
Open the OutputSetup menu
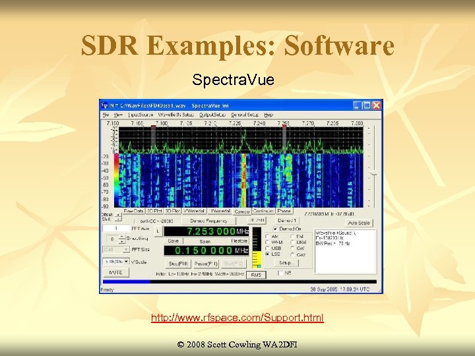pos(212,115)
